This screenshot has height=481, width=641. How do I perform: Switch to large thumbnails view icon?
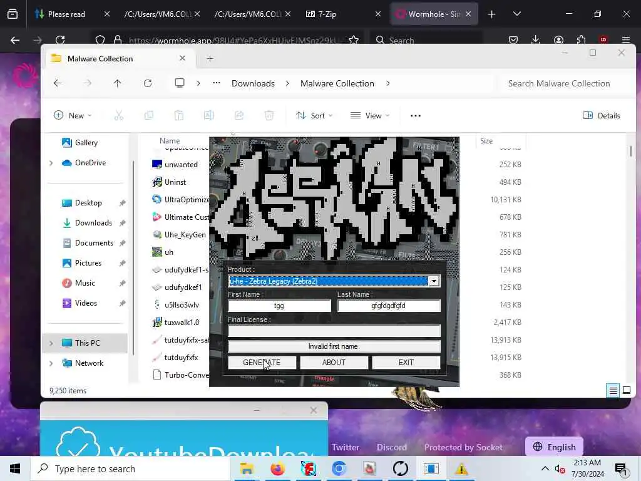pos(626,391)
